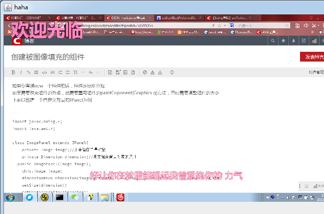This screenshot has height=214, width=324.
Task: Click the volume speaker icon in the system tray
Action: [288, 197]
